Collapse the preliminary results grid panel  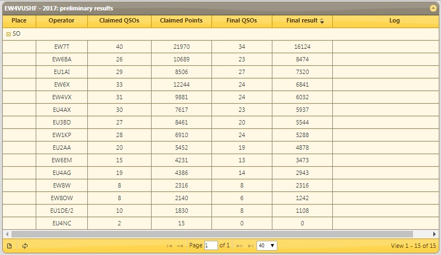pos(433,8)
